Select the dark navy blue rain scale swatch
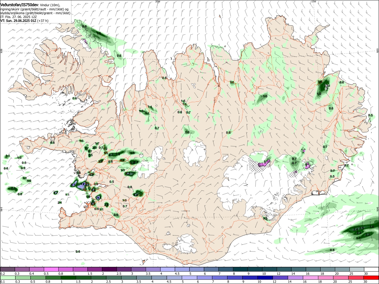This screenshot has height=284, width=379. pyautogui.click(x=265, y=277)
